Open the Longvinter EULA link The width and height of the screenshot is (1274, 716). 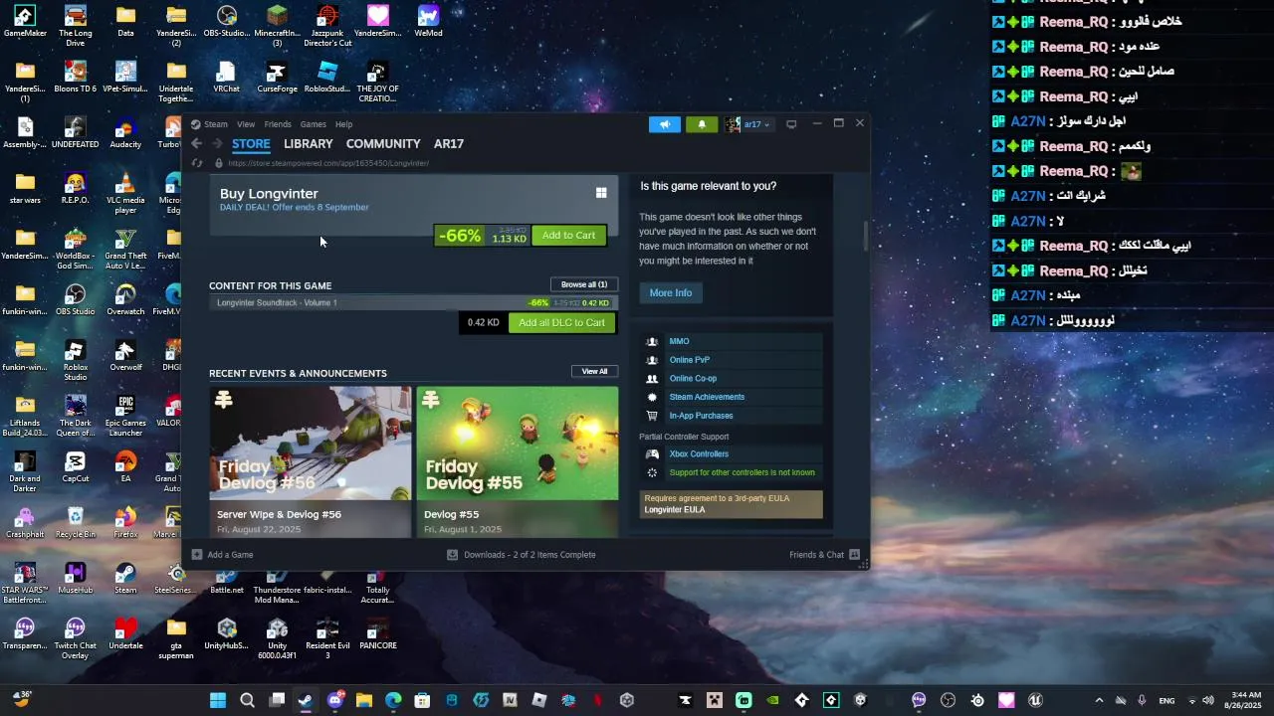coord(674,510)
